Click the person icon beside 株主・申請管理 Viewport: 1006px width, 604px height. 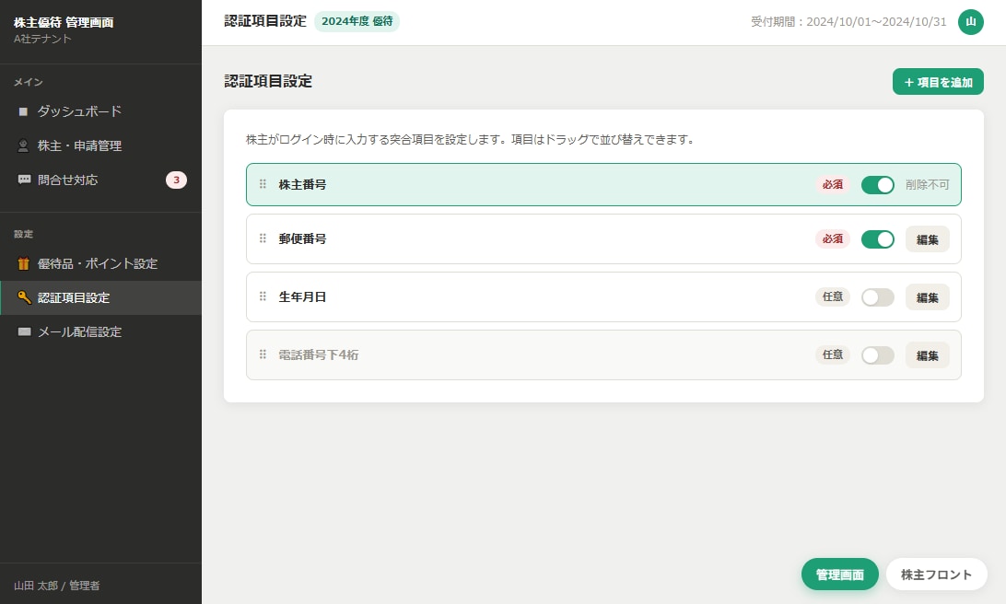tap(24, 145)
